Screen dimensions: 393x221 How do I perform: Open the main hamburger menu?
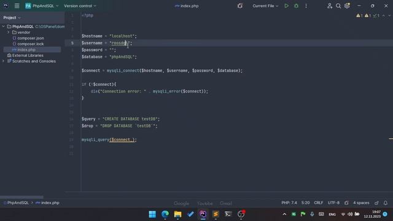[17, 6]
